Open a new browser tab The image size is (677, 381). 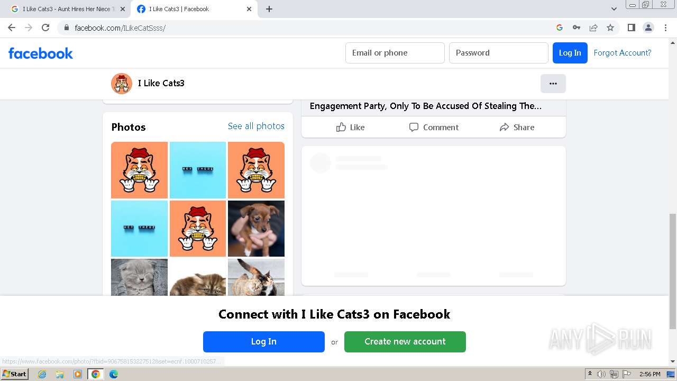269,9
